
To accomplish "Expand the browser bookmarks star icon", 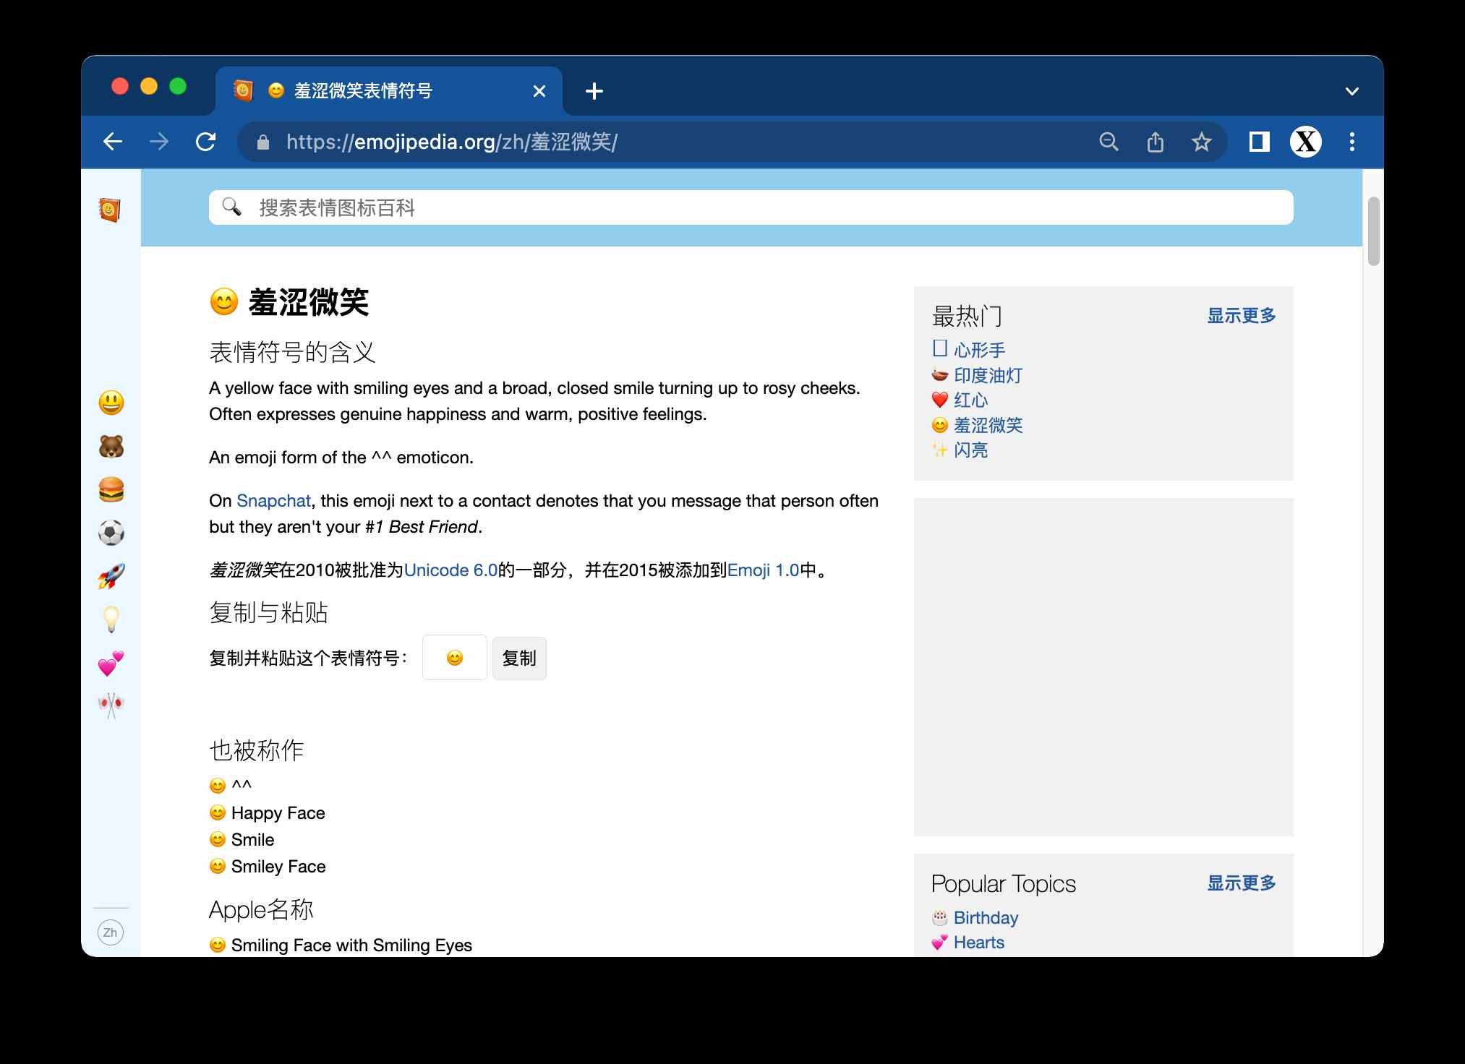I will click(x=1201, y=141).
